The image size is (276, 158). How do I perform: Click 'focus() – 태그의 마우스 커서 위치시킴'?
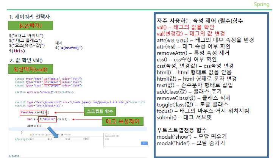point(203,111)
